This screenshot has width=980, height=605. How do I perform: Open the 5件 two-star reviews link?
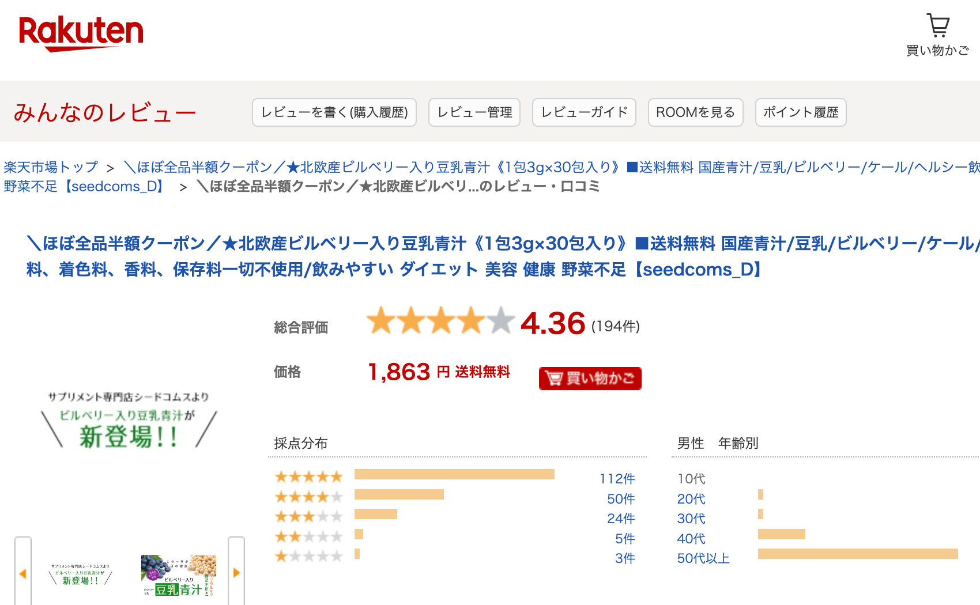[x=625, y=539]
